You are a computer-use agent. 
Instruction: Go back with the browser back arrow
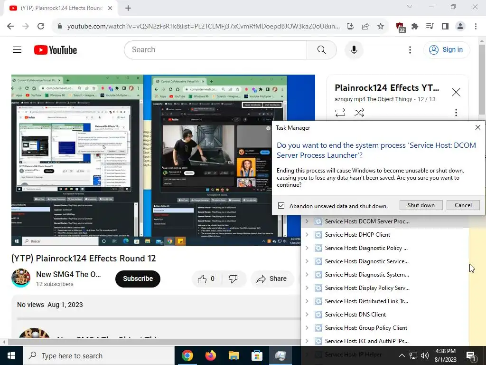[10, 26]
